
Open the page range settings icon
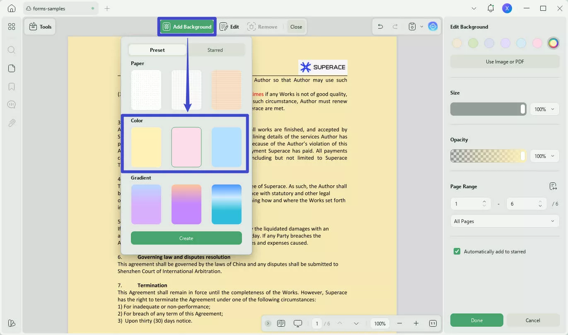(x=553, y=186)
